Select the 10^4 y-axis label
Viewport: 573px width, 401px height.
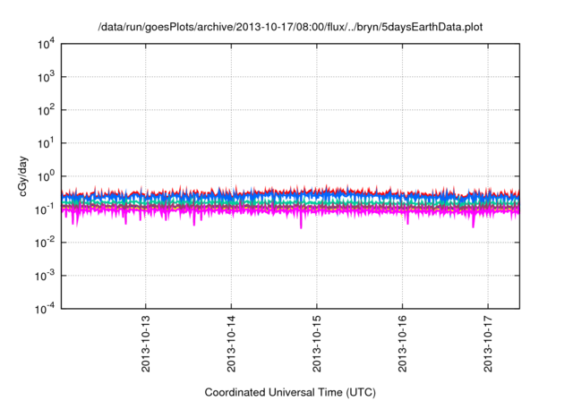tap(47, 45)
